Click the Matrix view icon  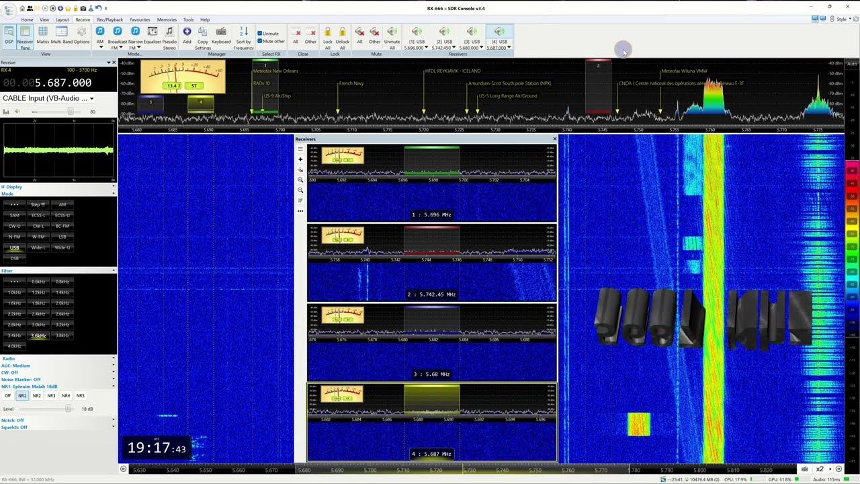click(42, 35)
